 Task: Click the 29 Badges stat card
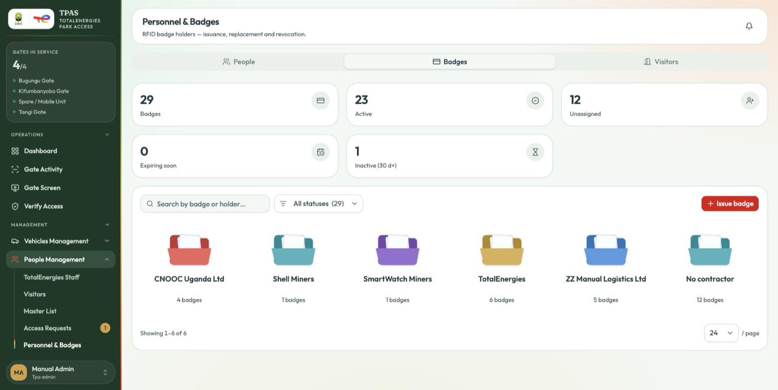pos(235,105)
